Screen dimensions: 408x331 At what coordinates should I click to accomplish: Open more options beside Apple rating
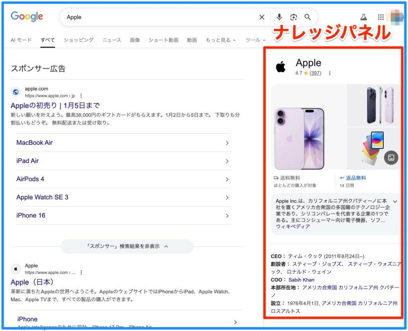click(x=330, y=73)
